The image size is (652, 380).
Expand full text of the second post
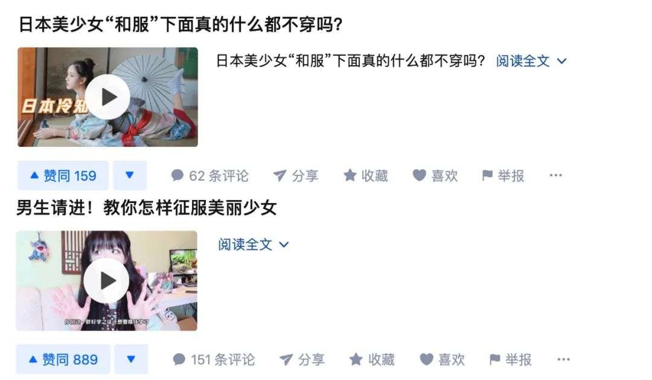coord(253,245)
